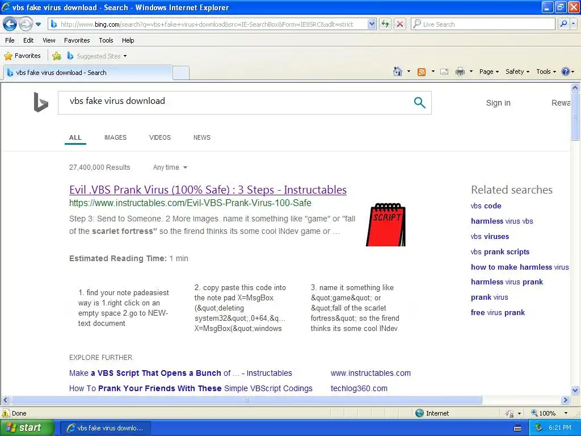Open the Help menu
Viewport: 581px width, 436px height.
pos(128,40)
